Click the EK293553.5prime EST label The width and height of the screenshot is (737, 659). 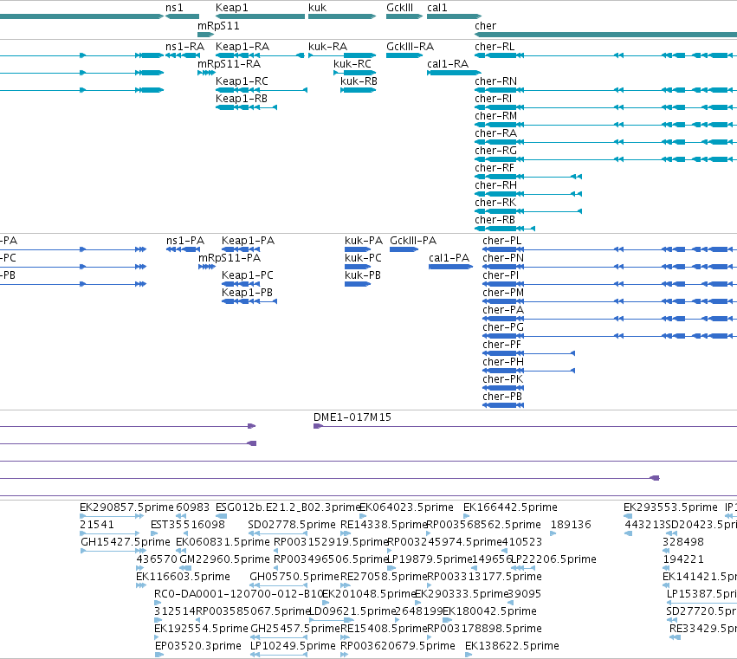coord(670,507)
